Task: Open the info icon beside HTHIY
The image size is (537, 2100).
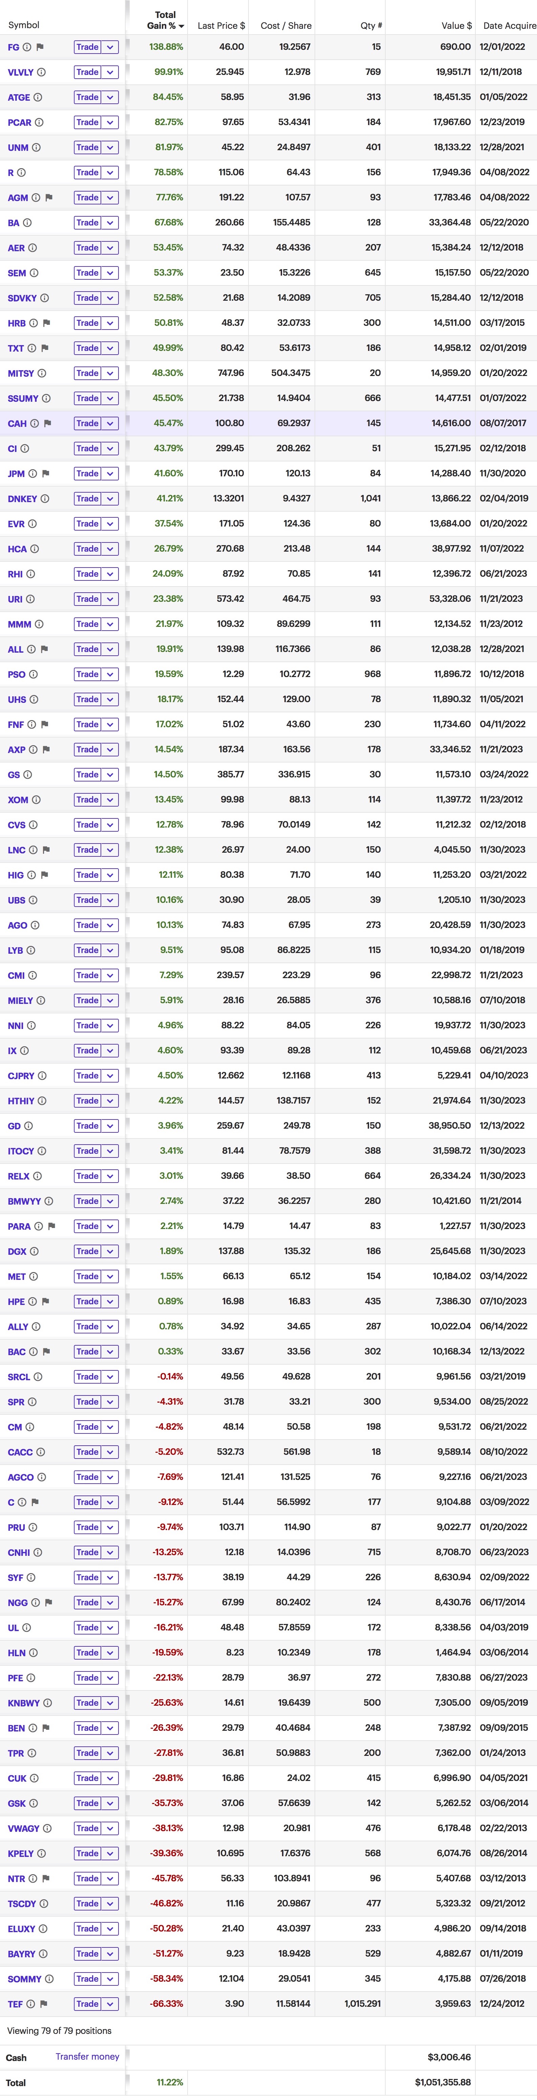Action: click(42, 1101)
